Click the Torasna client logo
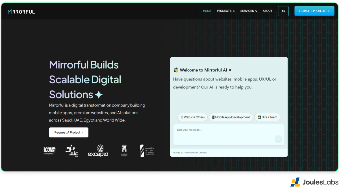Viewport: 339px width, 195px height. click(x=124, y=151)
